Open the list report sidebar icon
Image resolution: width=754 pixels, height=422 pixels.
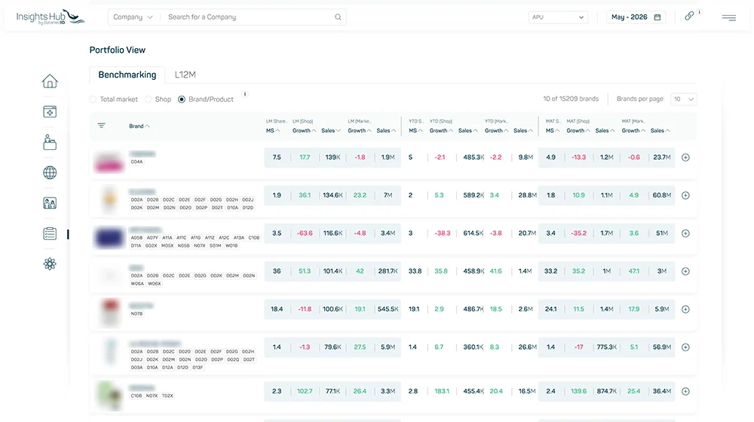pos(50,234)
